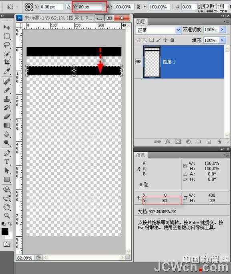Toggle lock all padlock icon
The width and height of the screenshot is (231, 274).
[172, 40]
